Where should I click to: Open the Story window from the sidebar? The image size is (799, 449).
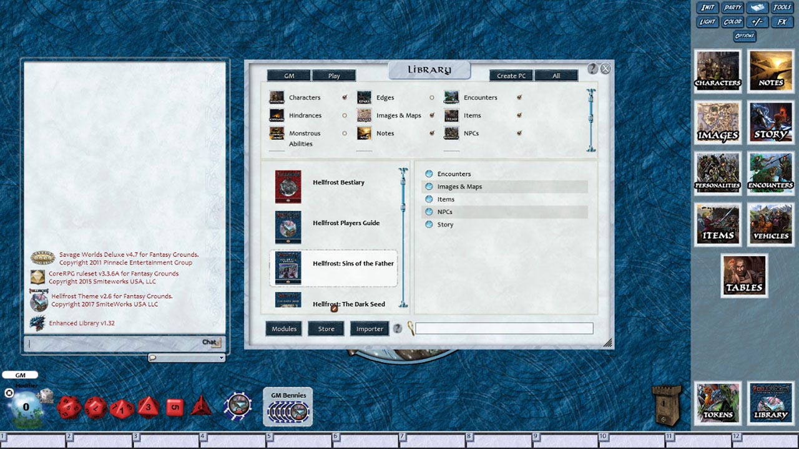(x=770, y=122)
